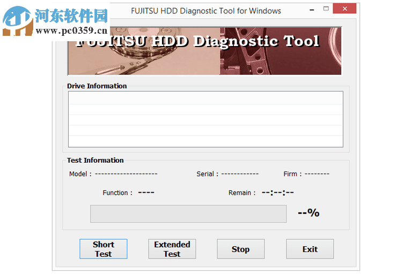Click the FUJITSU HDD Diagnostic Tool banner
Screen dimensions: 412x274
pos(205,51)
